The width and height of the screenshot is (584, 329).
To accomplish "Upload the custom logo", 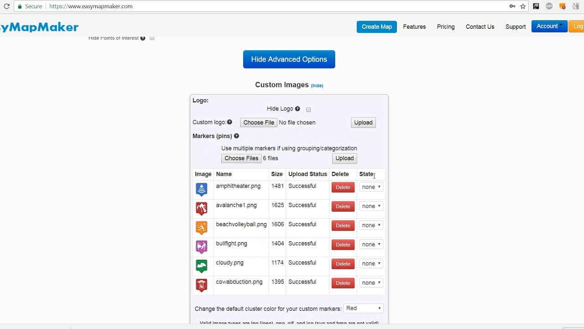I will tap(363, 122).
